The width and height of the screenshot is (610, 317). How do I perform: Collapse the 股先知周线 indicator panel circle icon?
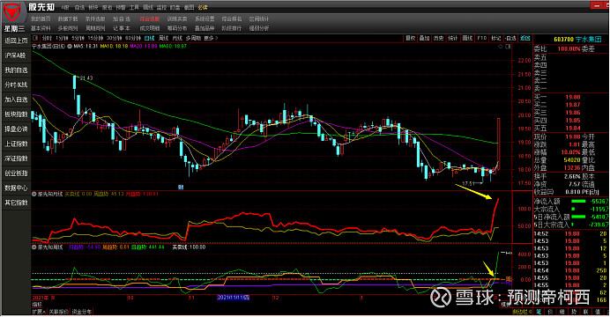34,247
